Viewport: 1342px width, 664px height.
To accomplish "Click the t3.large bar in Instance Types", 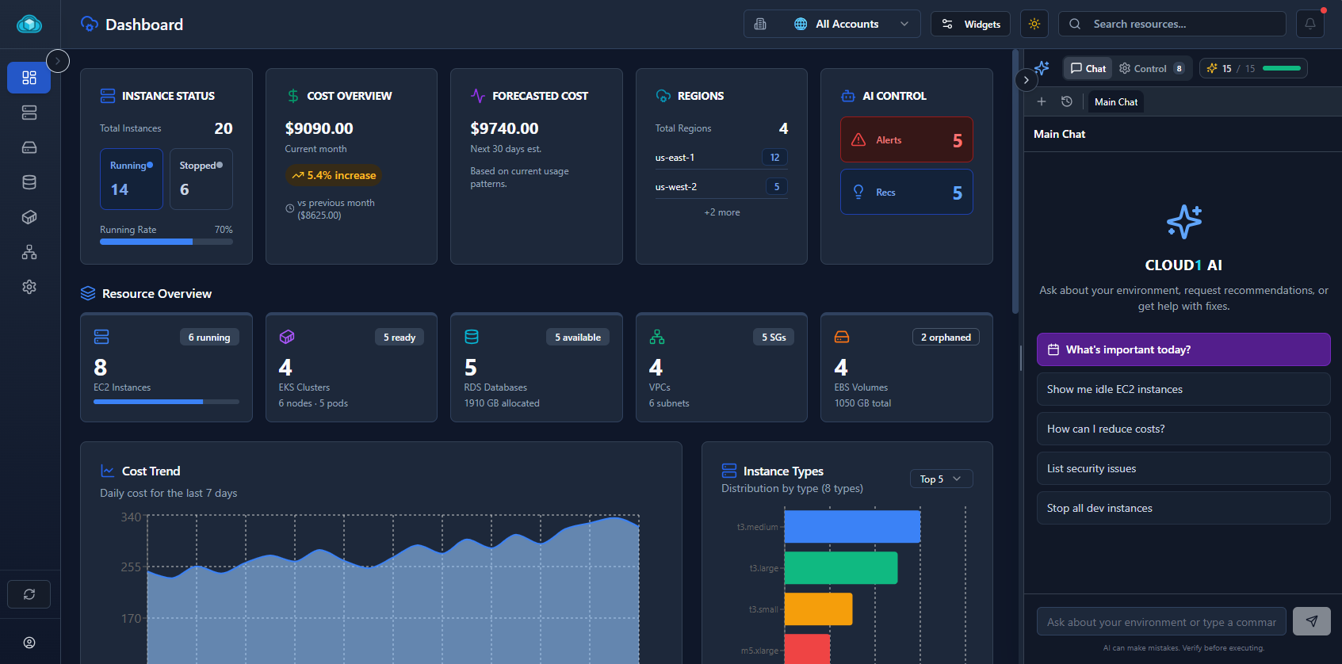I will pos(841,568).
